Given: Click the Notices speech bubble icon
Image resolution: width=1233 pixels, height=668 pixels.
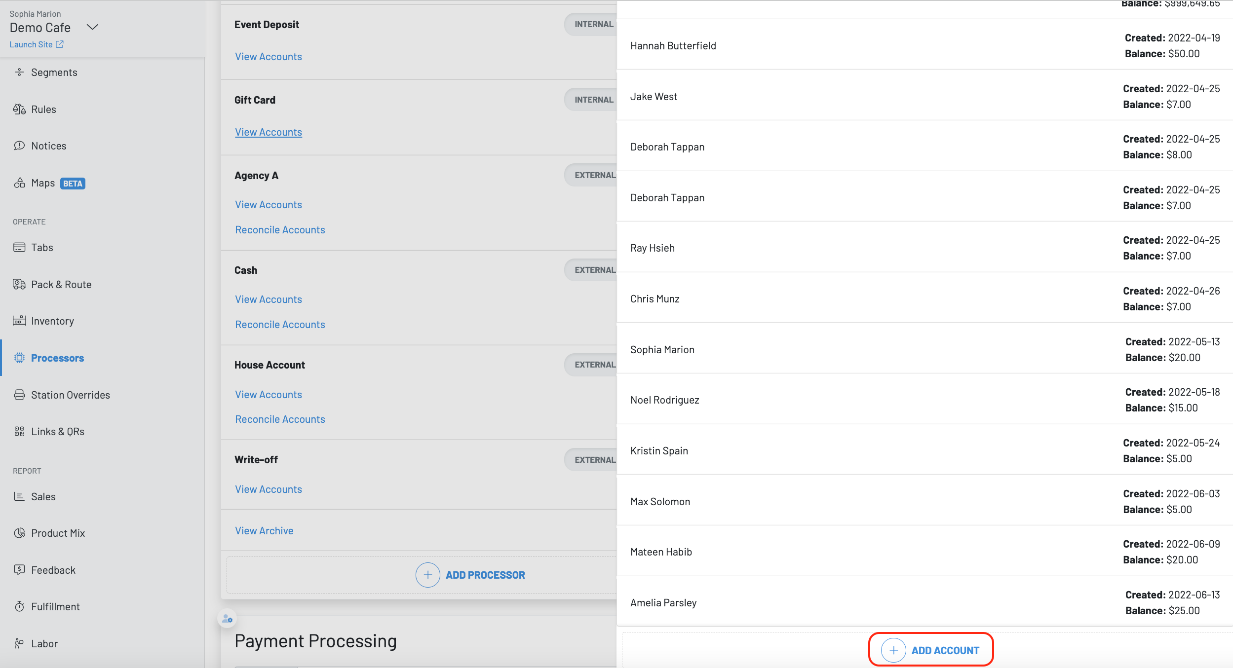Looking at the screenshot, I should pos(19,146).
